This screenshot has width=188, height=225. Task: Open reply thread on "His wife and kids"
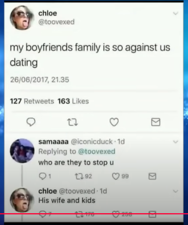click(43, 214)
